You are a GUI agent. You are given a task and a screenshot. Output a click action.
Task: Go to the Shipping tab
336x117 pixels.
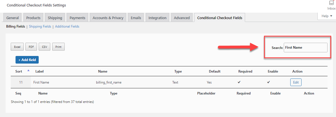(55, 18)
